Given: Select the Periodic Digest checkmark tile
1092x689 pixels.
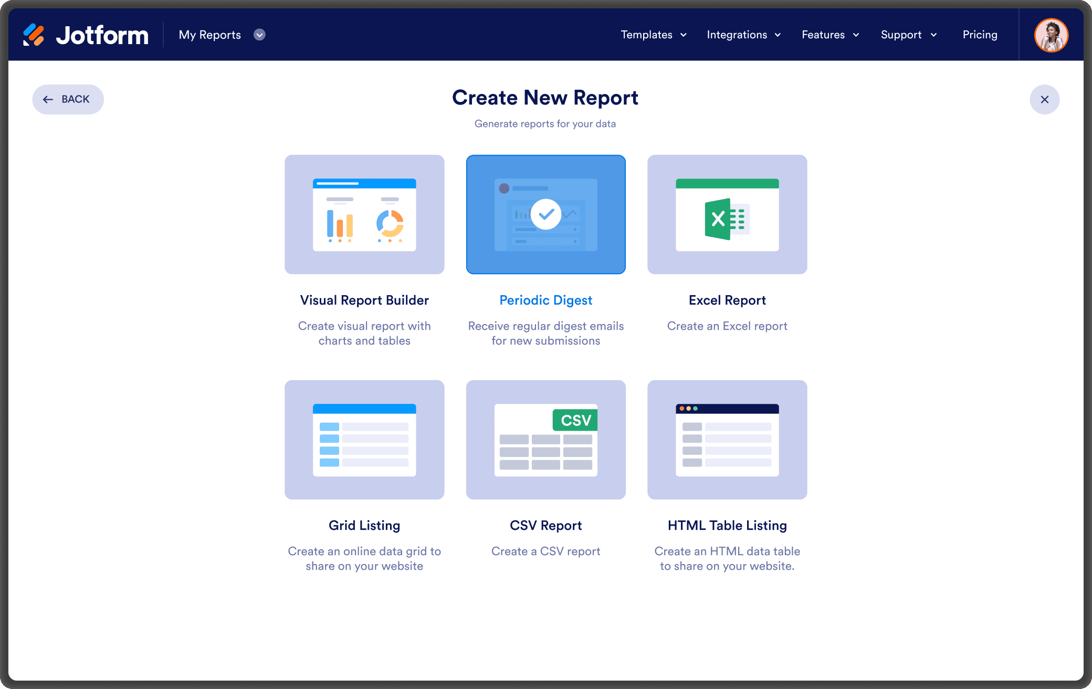Looking at the screenshot, I should (x=545, y=214).
